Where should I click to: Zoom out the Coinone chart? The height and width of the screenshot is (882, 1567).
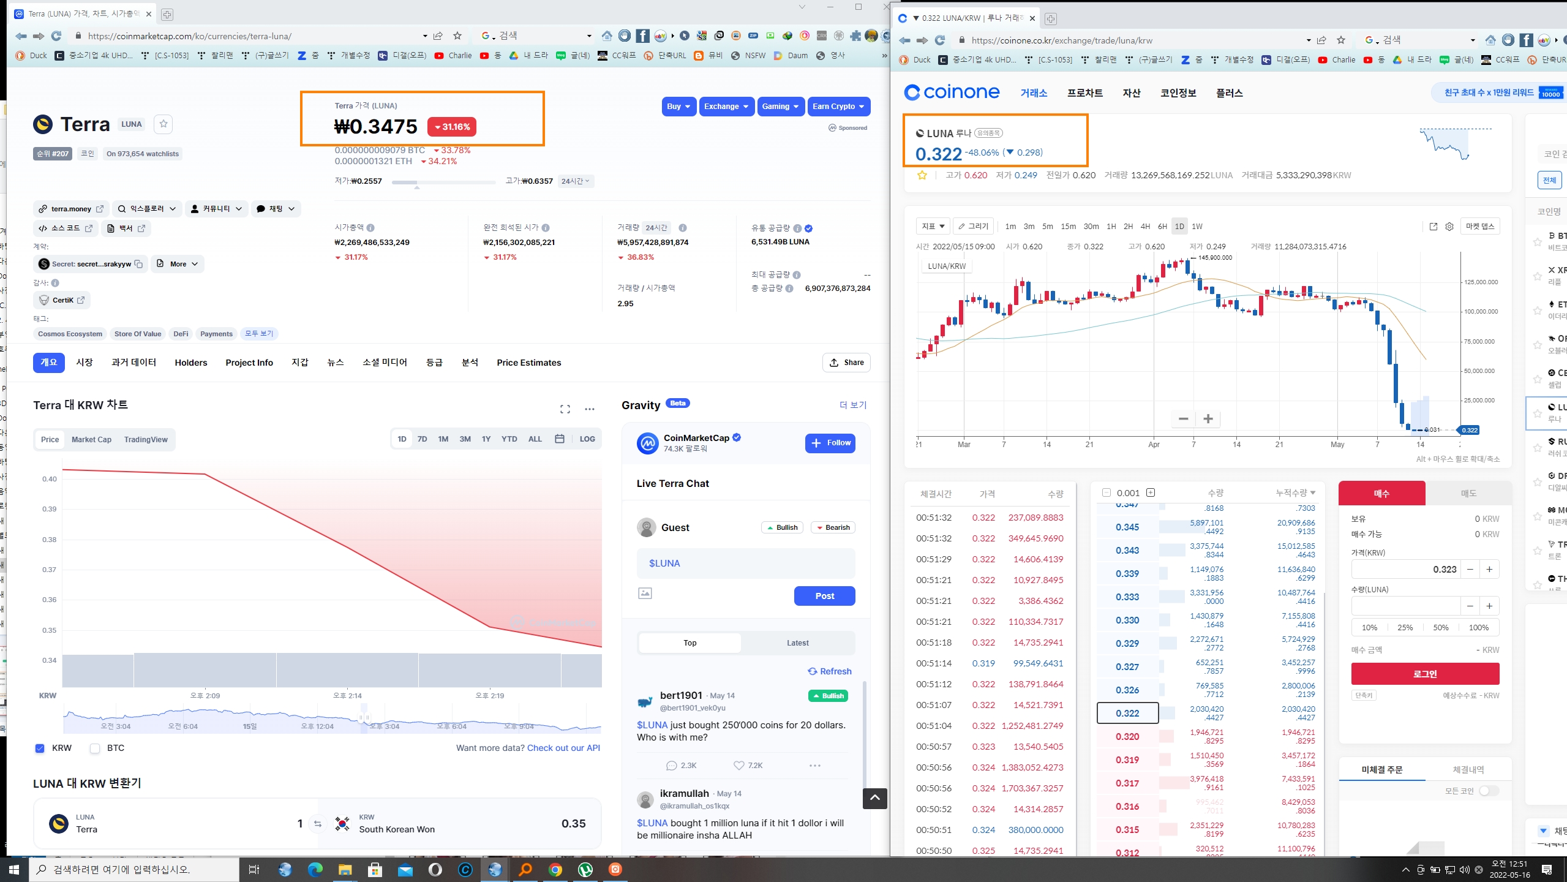(1183, 419)
